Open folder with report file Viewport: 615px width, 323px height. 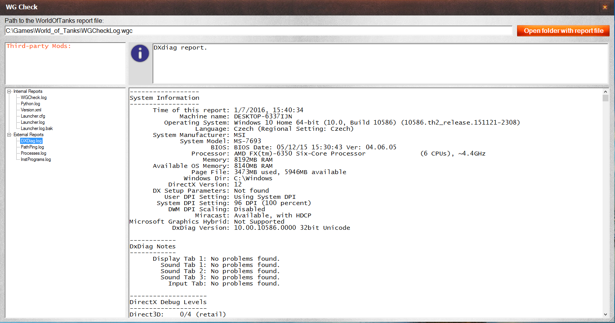pos(563,31)
